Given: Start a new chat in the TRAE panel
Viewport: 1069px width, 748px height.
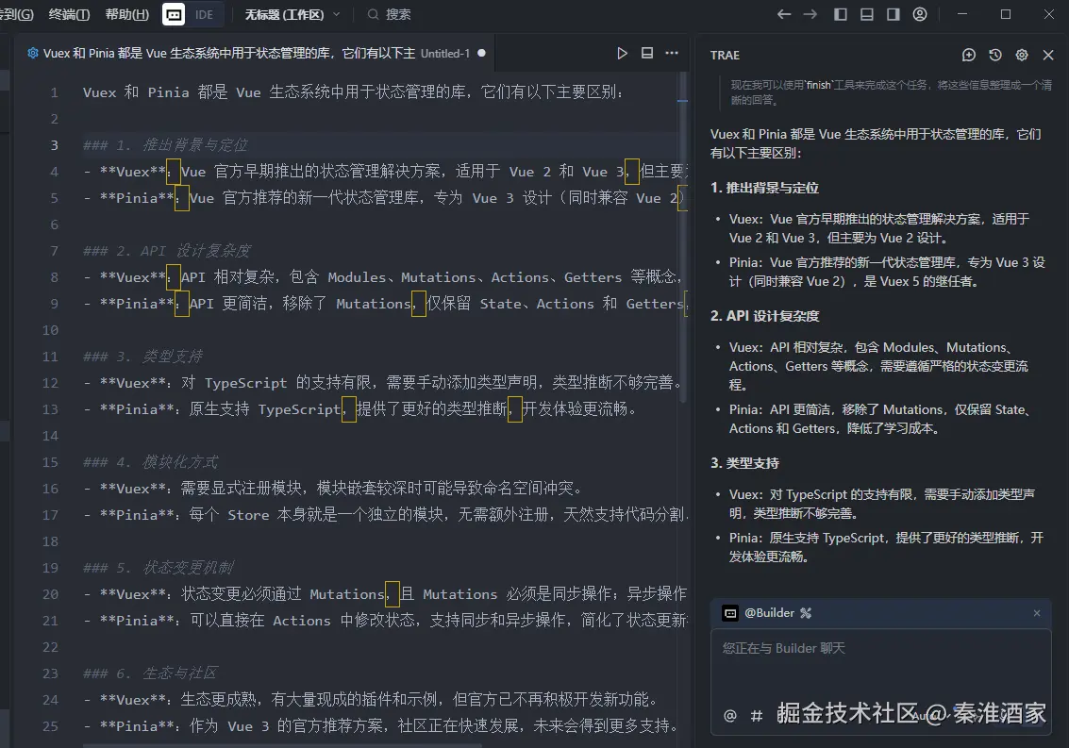Looking at the screenshot, I should click(967, 55).
